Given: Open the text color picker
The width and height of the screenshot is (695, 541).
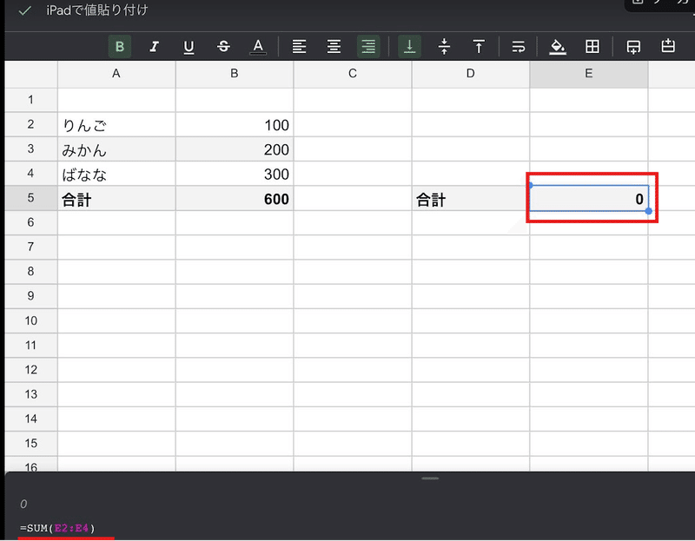Looking at the screenshot, I should pos(258,46).
